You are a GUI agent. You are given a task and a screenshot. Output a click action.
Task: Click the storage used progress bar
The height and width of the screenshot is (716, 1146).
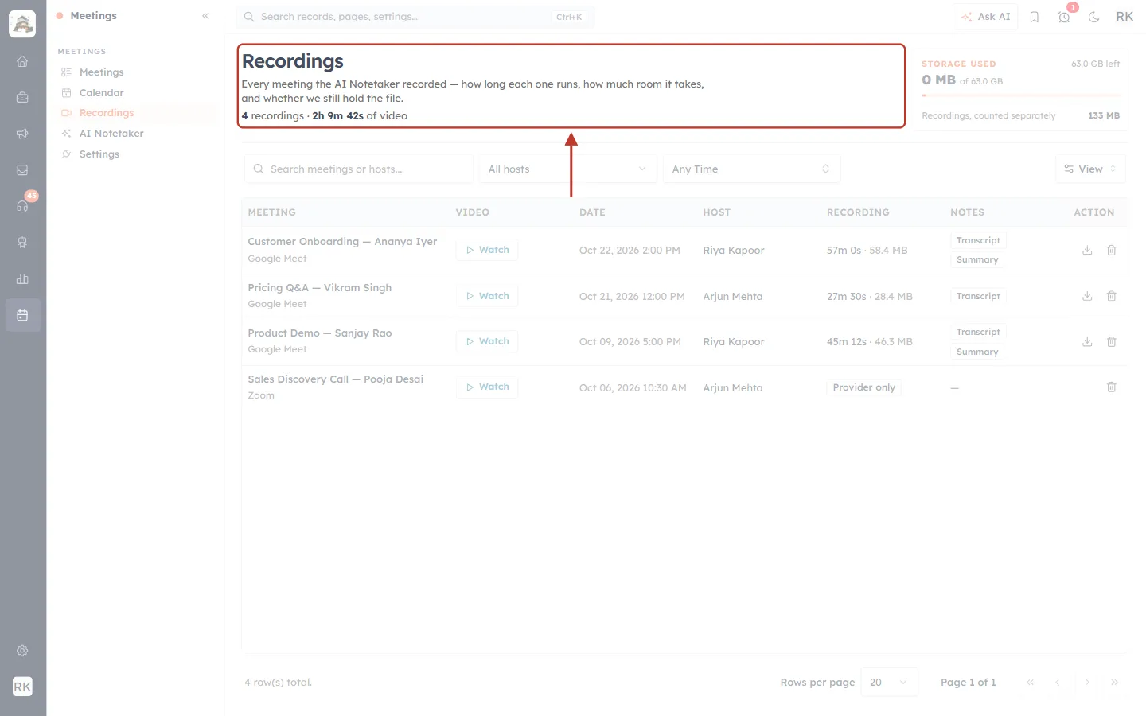click(x=1021, y=95)
